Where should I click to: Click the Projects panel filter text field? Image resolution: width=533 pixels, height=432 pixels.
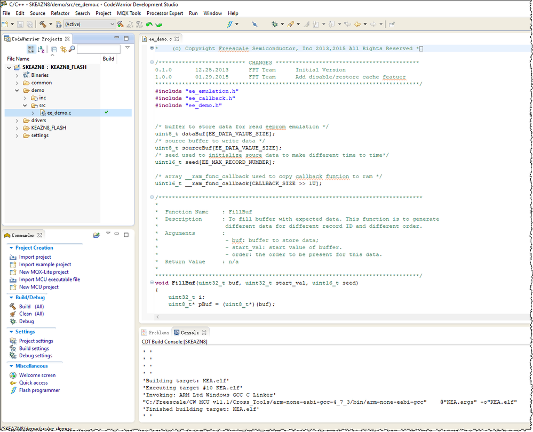click(x=98, y=50)
